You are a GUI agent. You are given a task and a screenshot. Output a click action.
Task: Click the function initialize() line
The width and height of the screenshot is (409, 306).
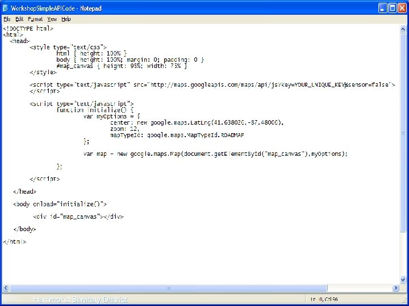95,110
